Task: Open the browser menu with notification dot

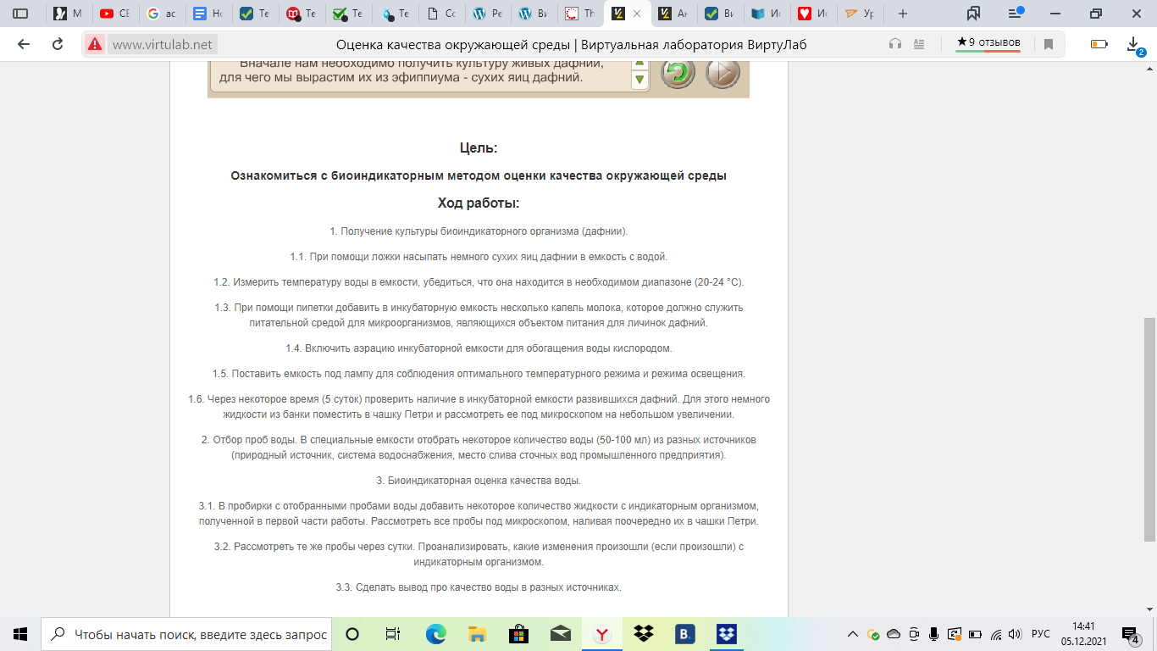Action: [x=1016, y=14]
